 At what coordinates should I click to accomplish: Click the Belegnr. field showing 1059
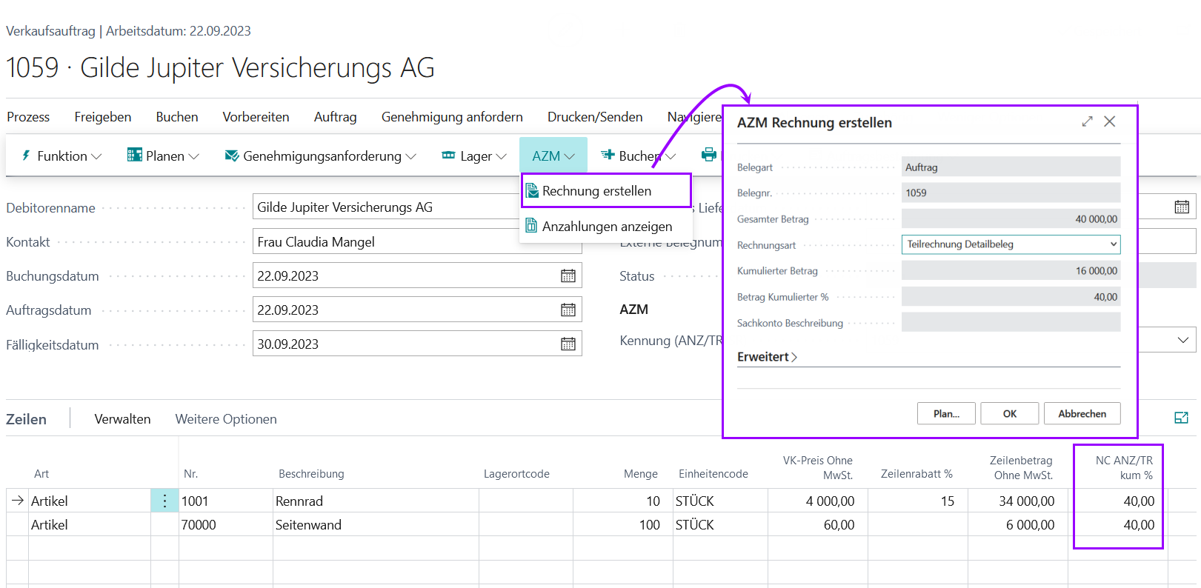tap(1011, 193)
